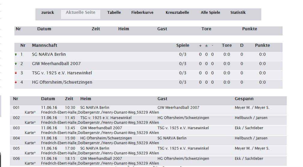
Task: Click red down arrow beside TSG Harsewinkel
Action: (x=16, y=73)
